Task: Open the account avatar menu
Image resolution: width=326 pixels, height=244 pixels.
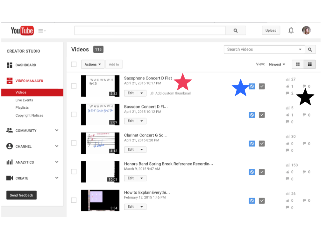Action: pos(306,30)
